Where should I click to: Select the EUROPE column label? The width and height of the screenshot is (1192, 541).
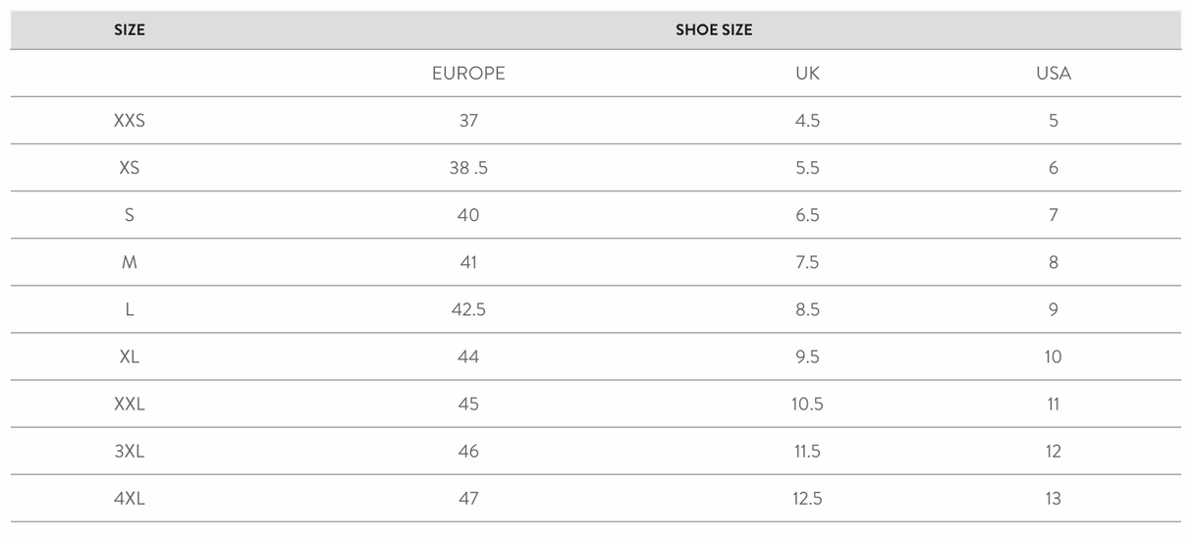click(x=468, y=74)
